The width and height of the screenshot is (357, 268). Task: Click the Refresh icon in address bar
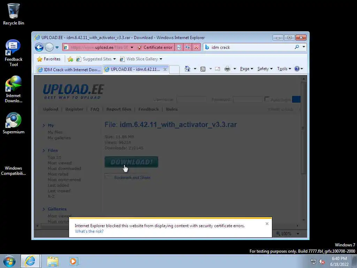(x=187, y=47)
